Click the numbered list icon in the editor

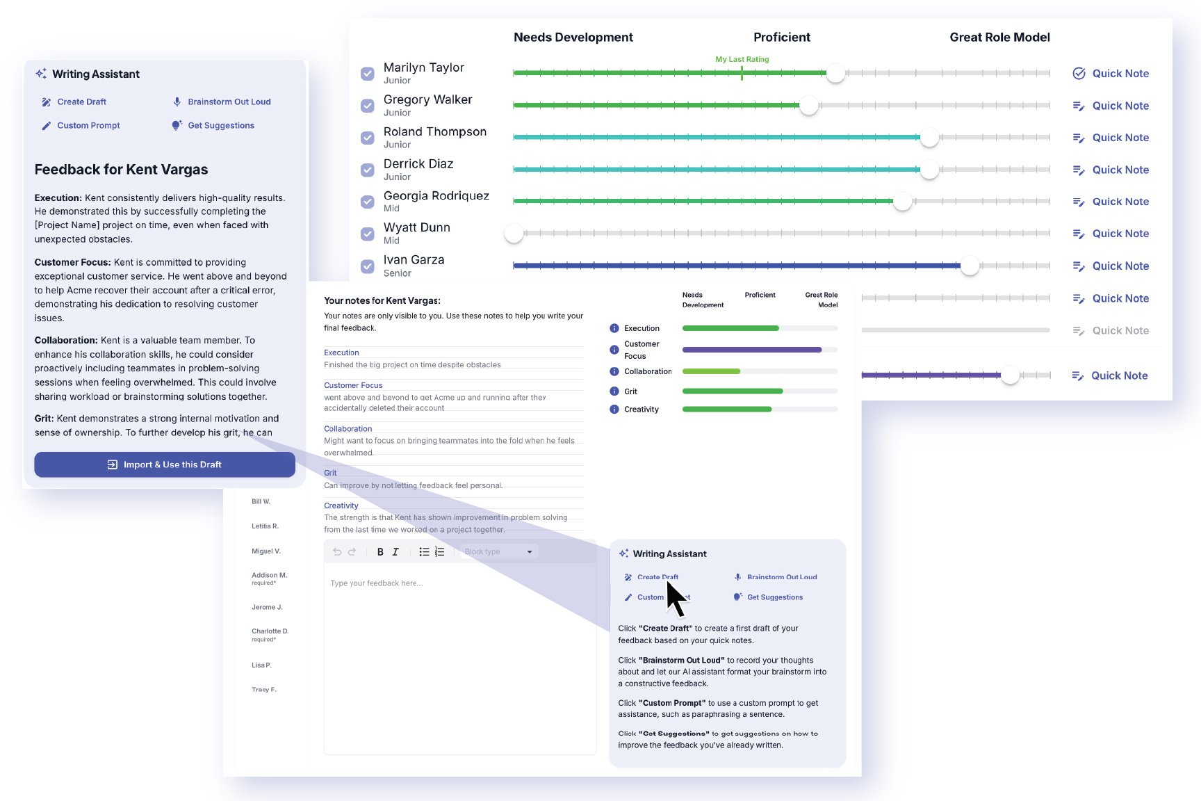(x=439, y=551)
